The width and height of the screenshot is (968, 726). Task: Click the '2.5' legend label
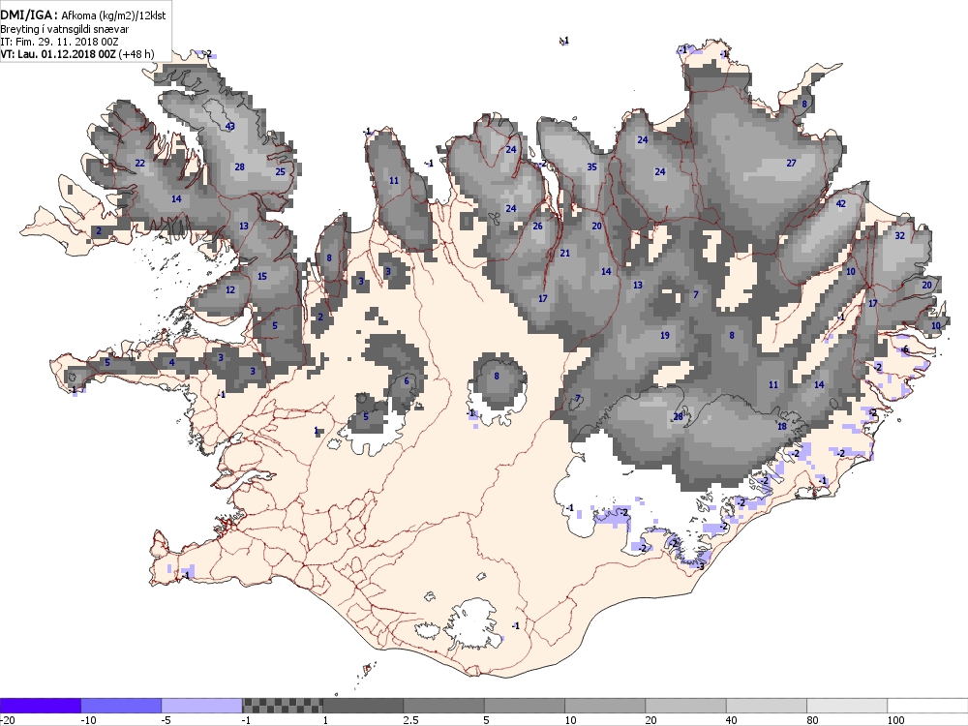pos(410,720)
